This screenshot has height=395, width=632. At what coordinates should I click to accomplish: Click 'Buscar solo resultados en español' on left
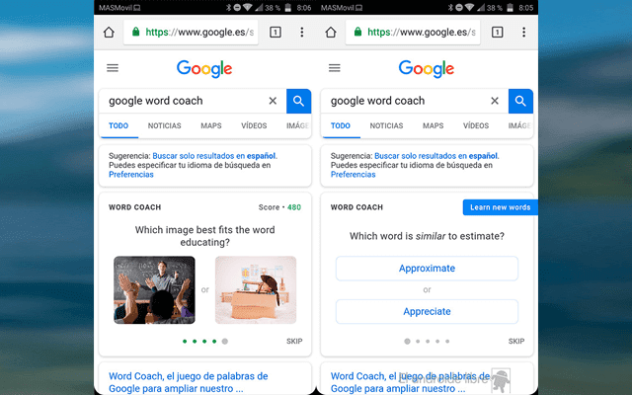pos(214,156)
